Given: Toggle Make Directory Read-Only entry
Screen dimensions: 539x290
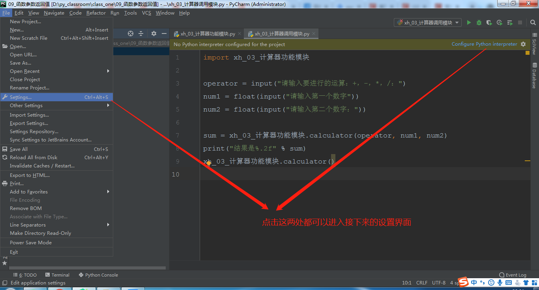Looking at the screenshot, I should pos(56,233).
